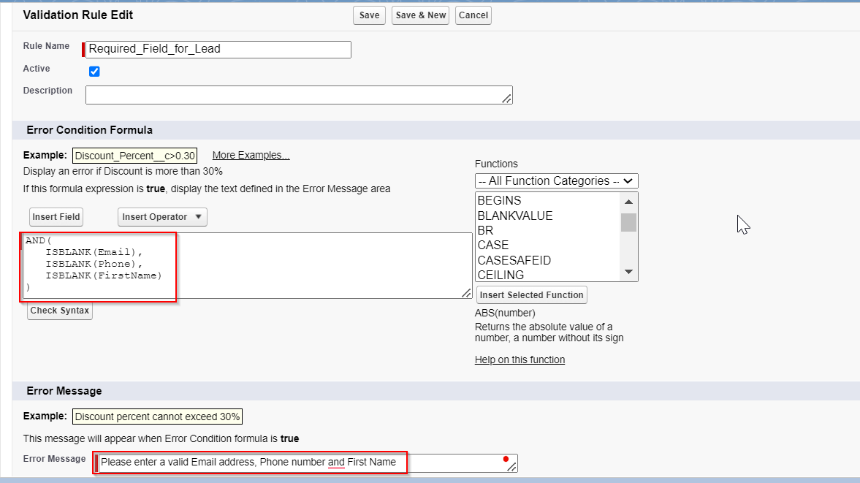Disable the Active checkbox
Viewport: 860px width, 483px height.
[94, 71]
